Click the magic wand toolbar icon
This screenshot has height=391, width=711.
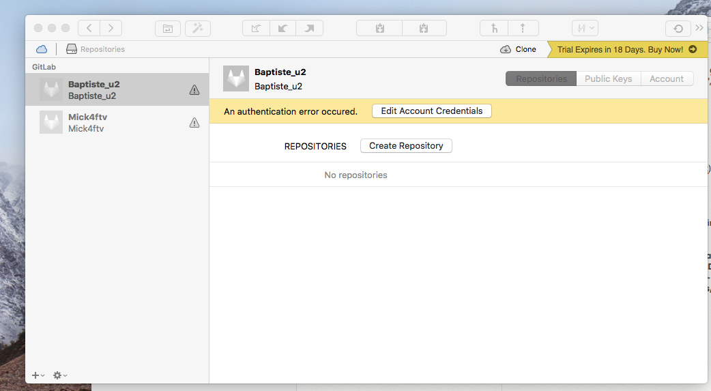(x=198, y=29)
